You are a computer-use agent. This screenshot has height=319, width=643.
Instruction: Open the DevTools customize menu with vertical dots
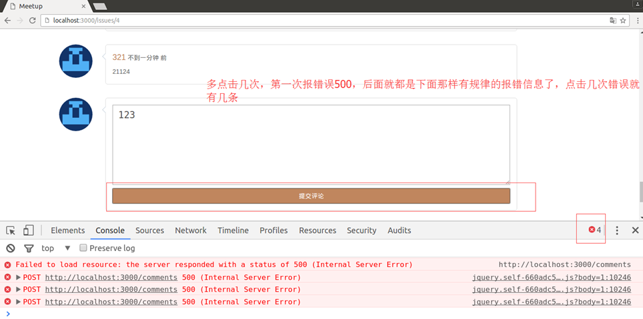click(617, 230)
